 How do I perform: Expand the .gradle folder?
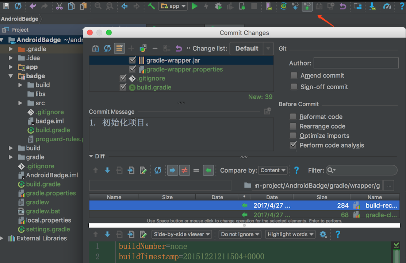point(11,49)
